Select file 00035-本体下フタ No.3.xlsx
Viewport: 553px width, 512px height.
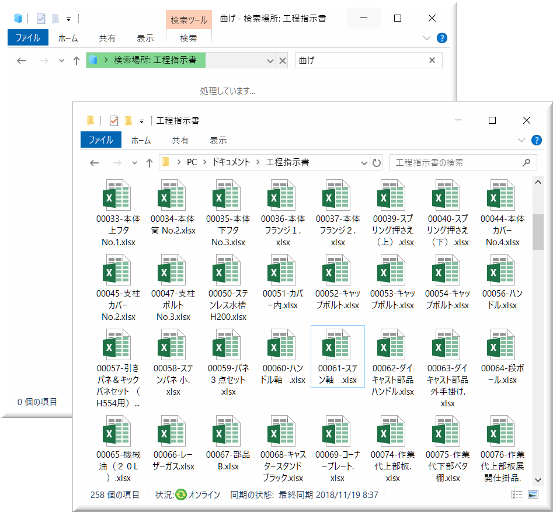coord(228,213)
